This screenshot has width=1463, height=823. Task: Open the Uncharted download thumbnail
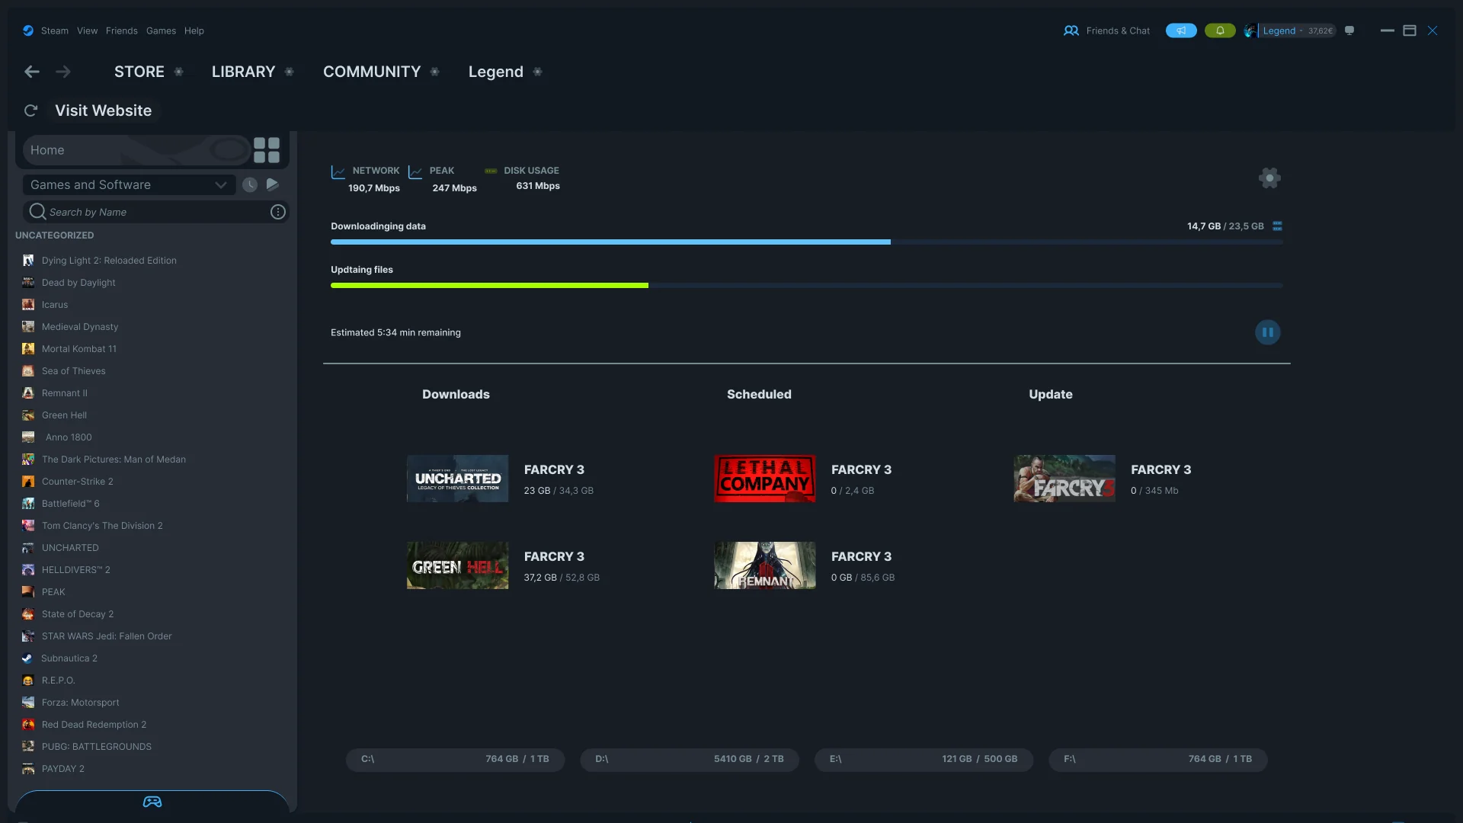457,479
